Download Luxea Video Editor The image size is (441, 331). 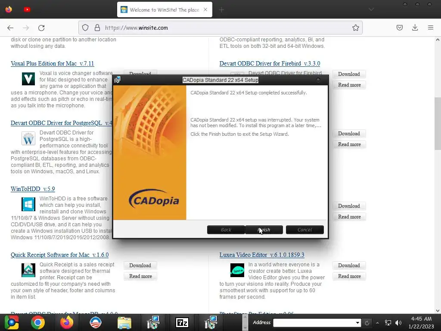tap(349, 265)
